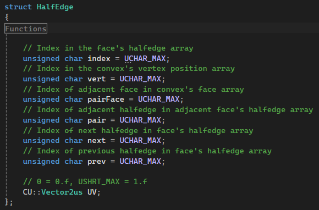This screenshot has width=319, height=210.
Task: Click the opening brace of the struct
Action: [x=7, y=17]
